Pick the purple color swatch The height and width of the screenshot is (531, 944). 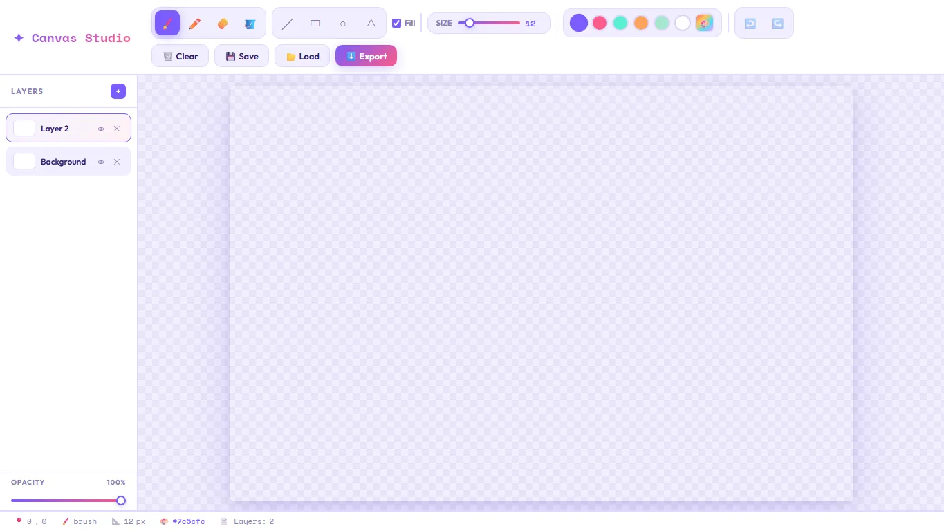tap(579, 23)
